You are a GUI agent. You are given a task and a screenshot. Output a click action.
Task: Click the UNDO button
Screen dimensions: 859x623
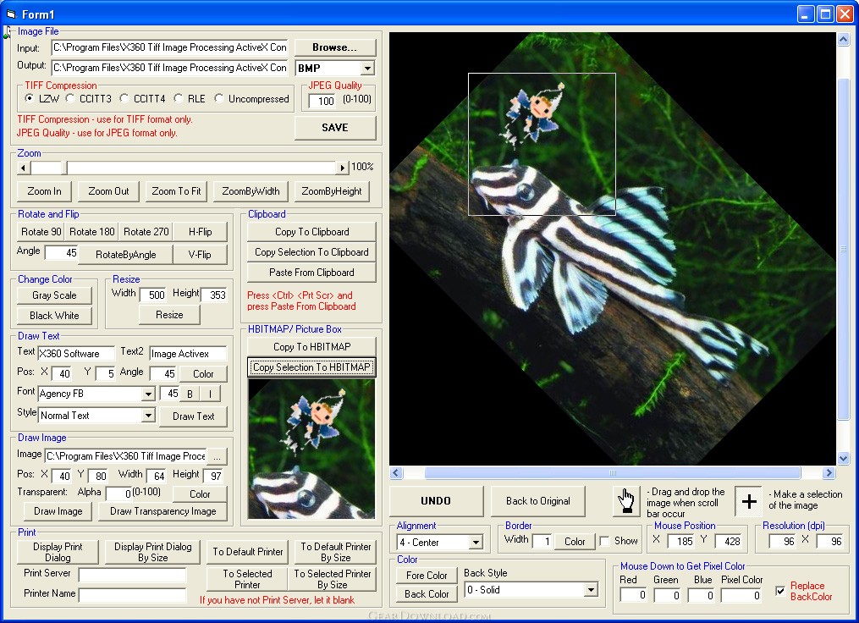coord(436,501)
